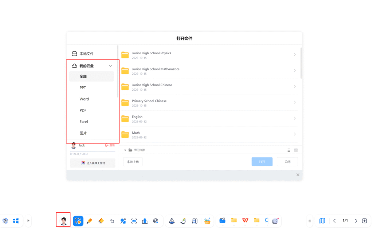
Task: Open the English folder chevron
Action: [x=295, y=118]
